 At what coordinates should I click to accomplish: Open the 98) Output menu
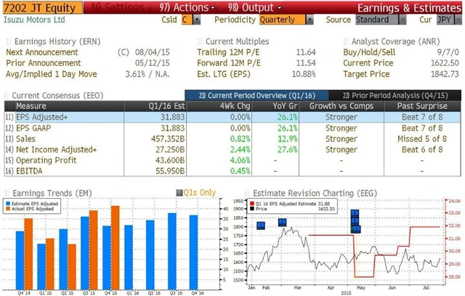tap(254, 7)
